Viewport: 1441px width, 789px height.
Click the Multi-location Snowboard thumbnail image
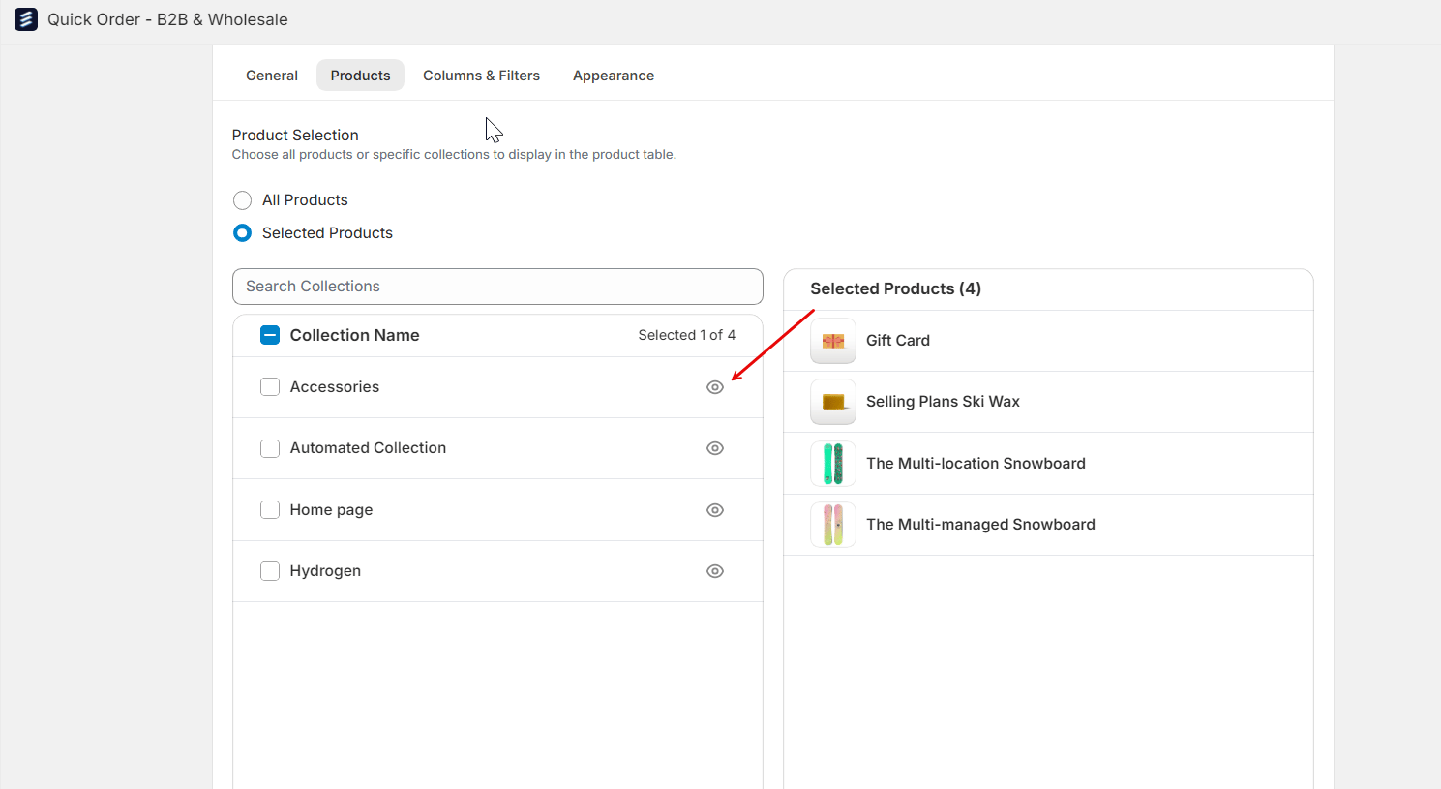[x=833, y=464]
